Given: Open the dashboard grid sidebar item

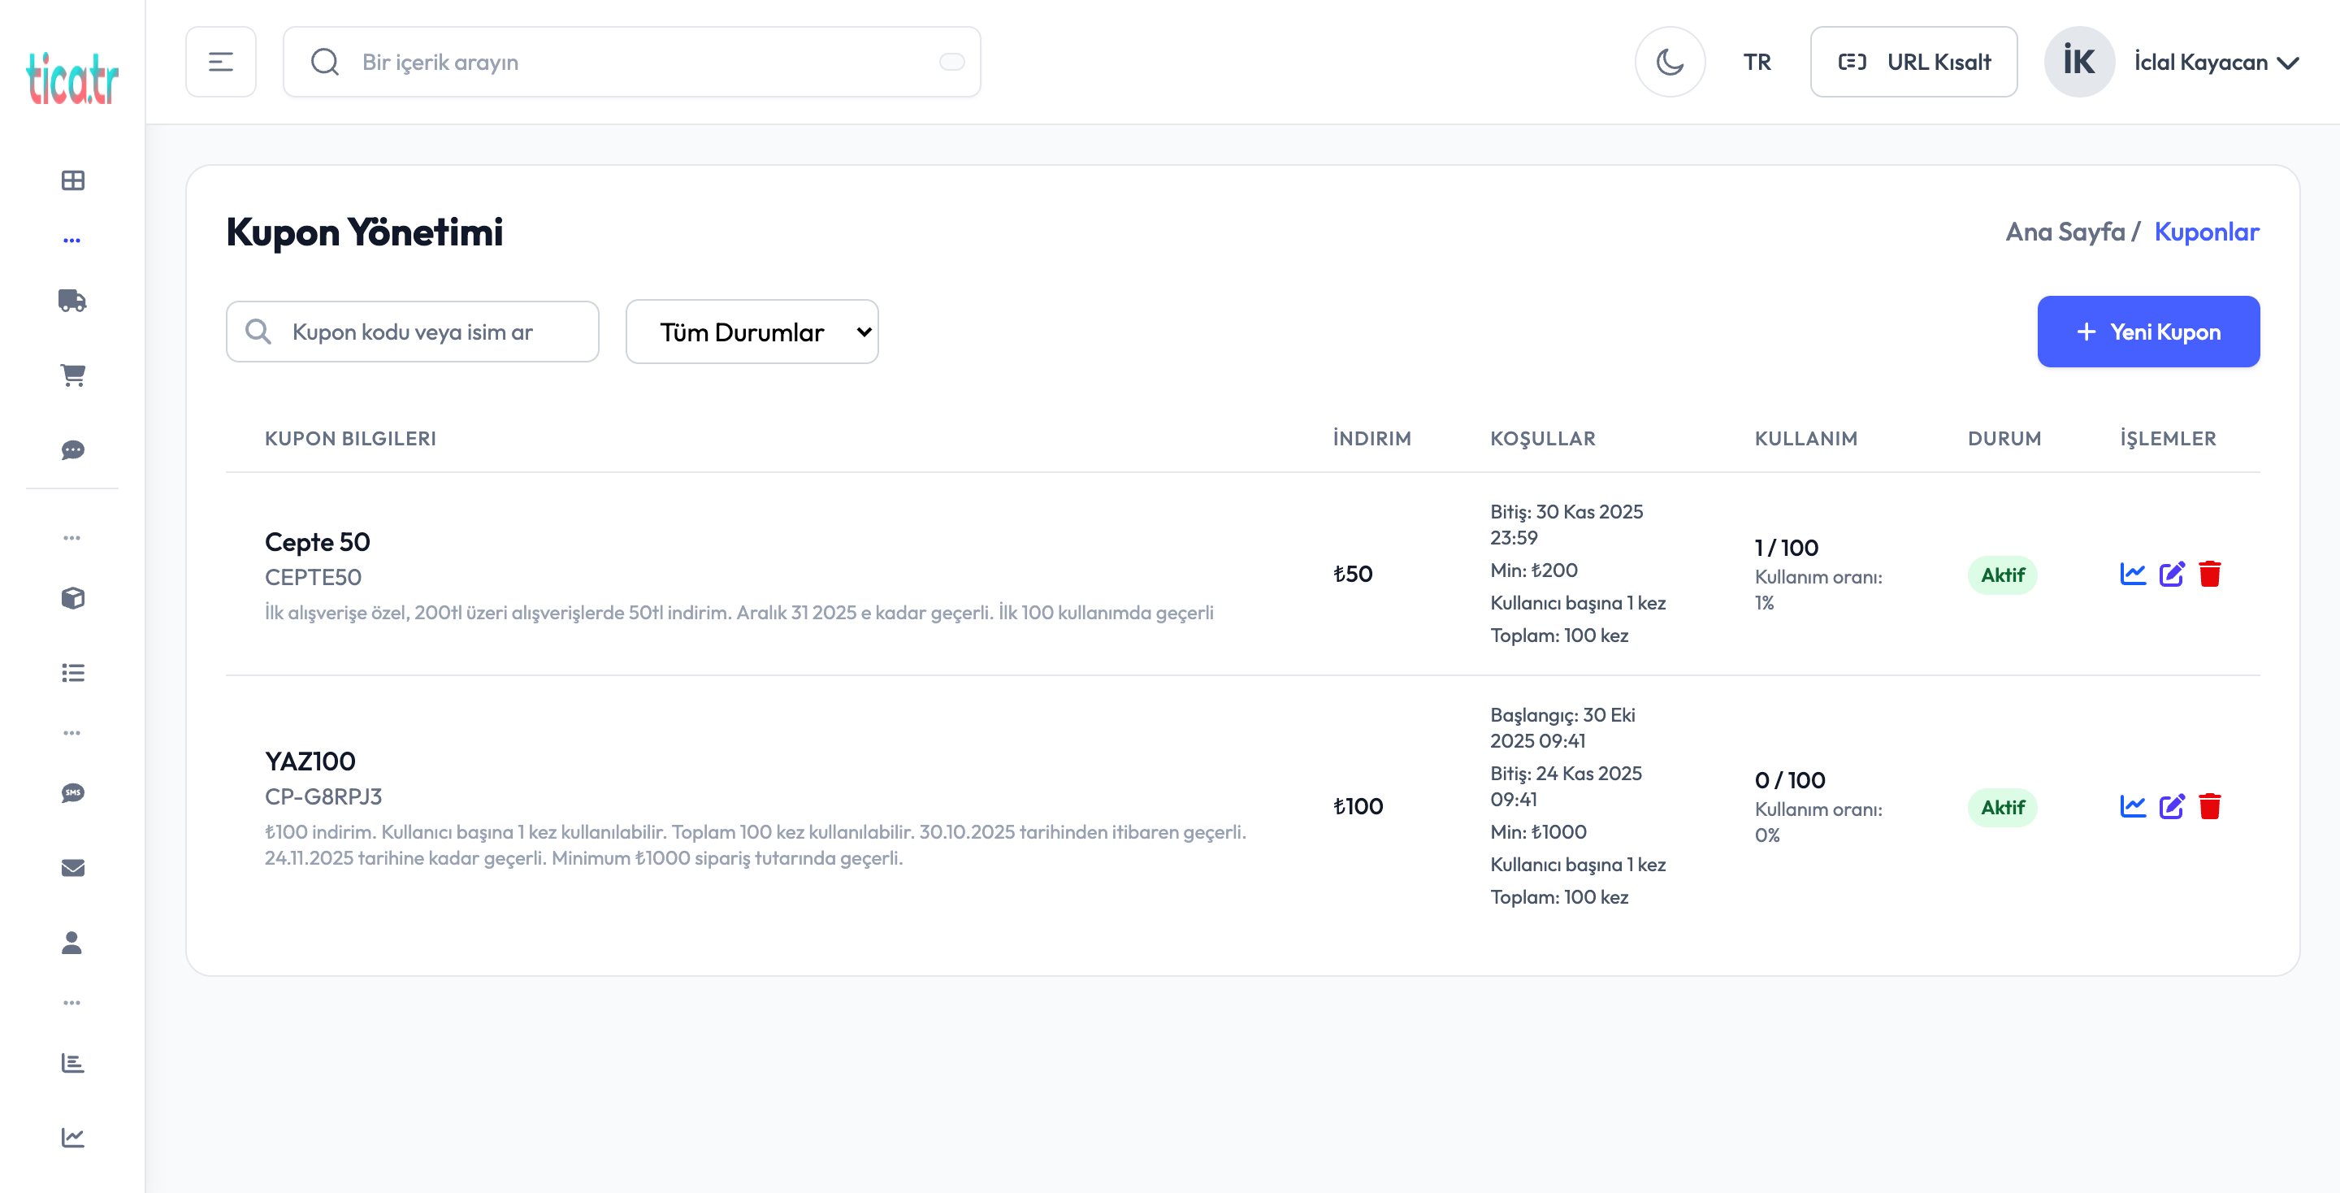Looking at the screenshot, I should [x=72, y=180].
